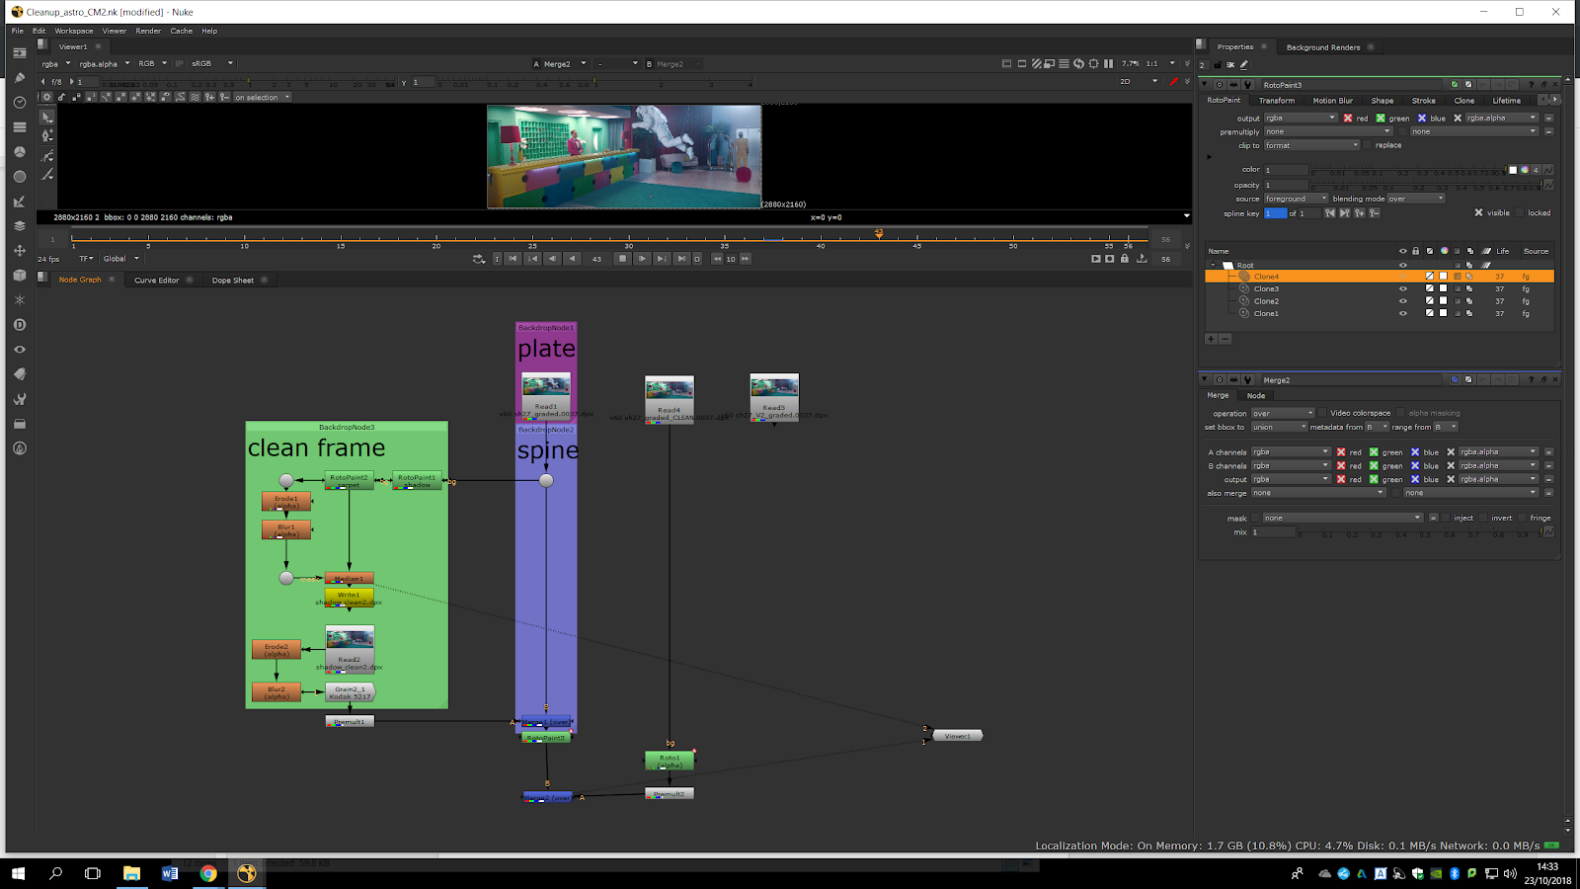Toggle the green channel checkbox in RotoPaint3 output
1580x889 pixels.
(1381, 119)
